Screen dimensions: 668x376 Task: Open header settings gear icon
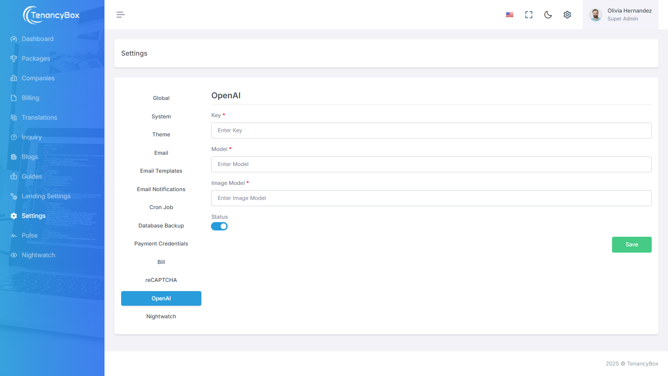point(567,15)
